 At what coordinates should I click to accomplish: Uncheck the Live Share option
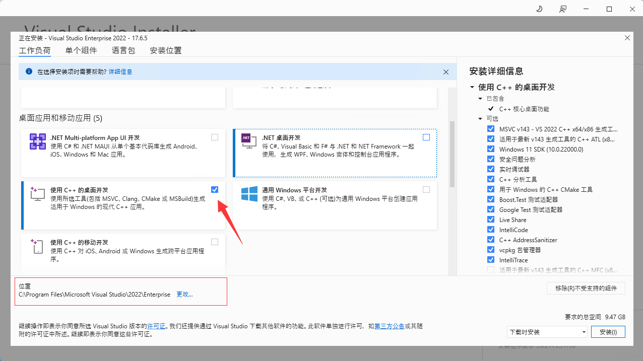(491, 220)
